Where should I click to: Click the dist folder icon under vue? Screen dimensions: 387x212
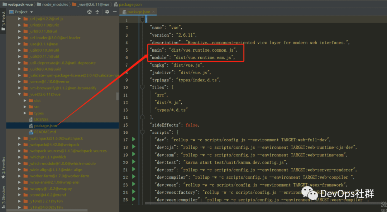[31, 100]
